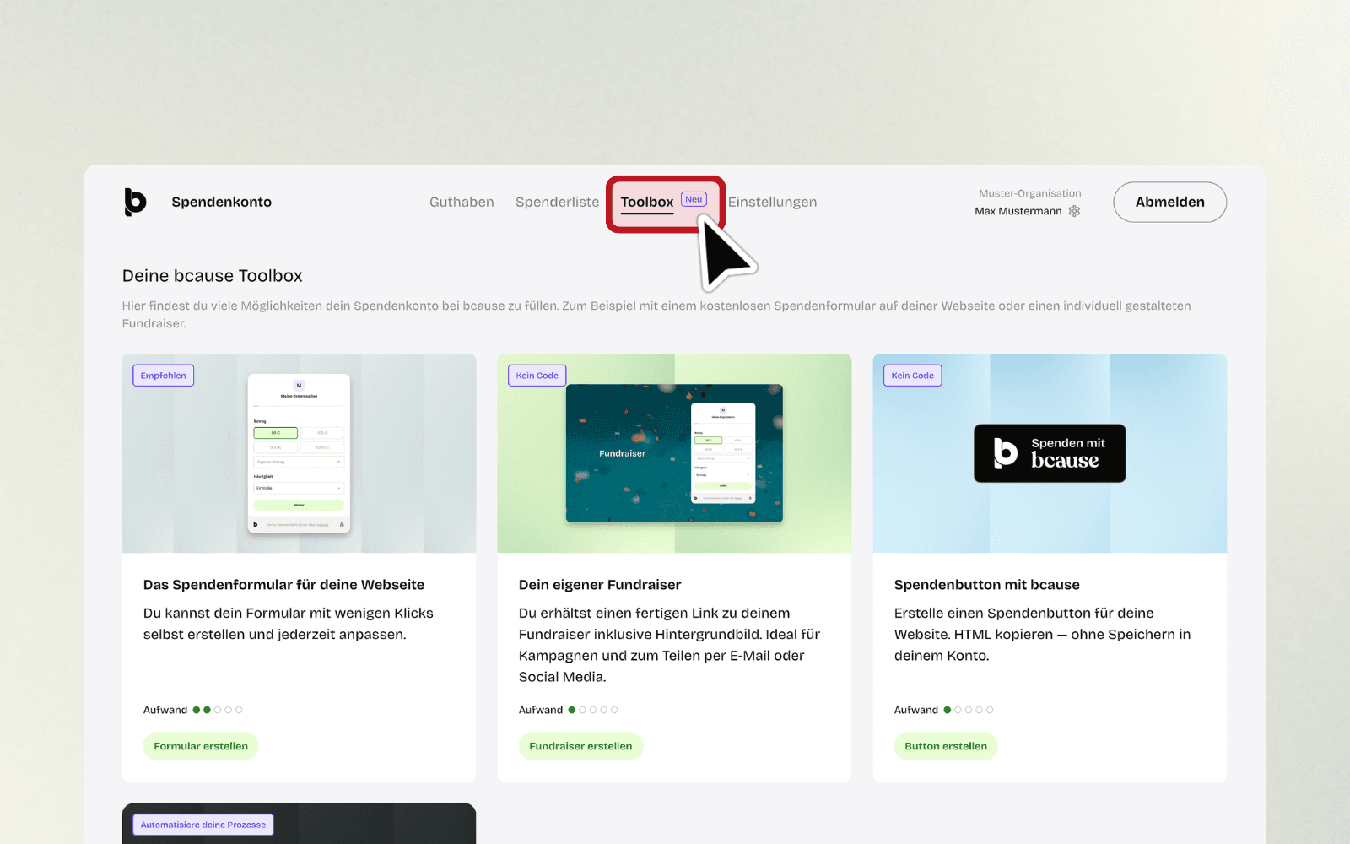Image resolution: width=1350 pixels, height=844 pixels.
Task: Go to the Einstellungen tab
Action: click(772, 202)
